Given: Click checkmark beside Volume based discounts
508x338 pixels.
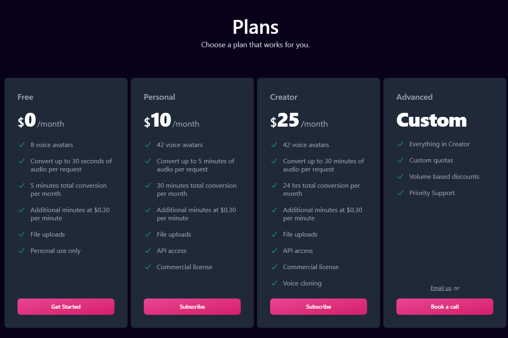Looking at the screenshot, I should coord(400,176).
